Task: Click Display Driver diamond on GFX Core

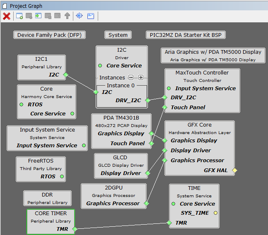Action: coord(164,150)
